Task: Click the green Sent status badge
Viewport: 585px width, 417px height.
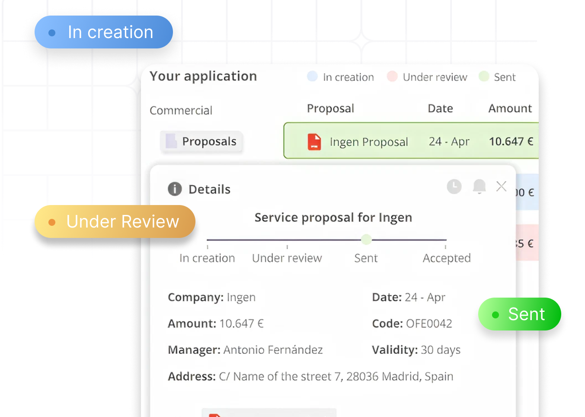Action: click(520, 314)
